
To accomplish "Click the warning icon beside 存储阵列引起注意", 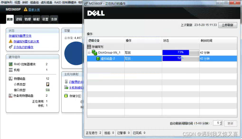I will [x=11, y=41].
